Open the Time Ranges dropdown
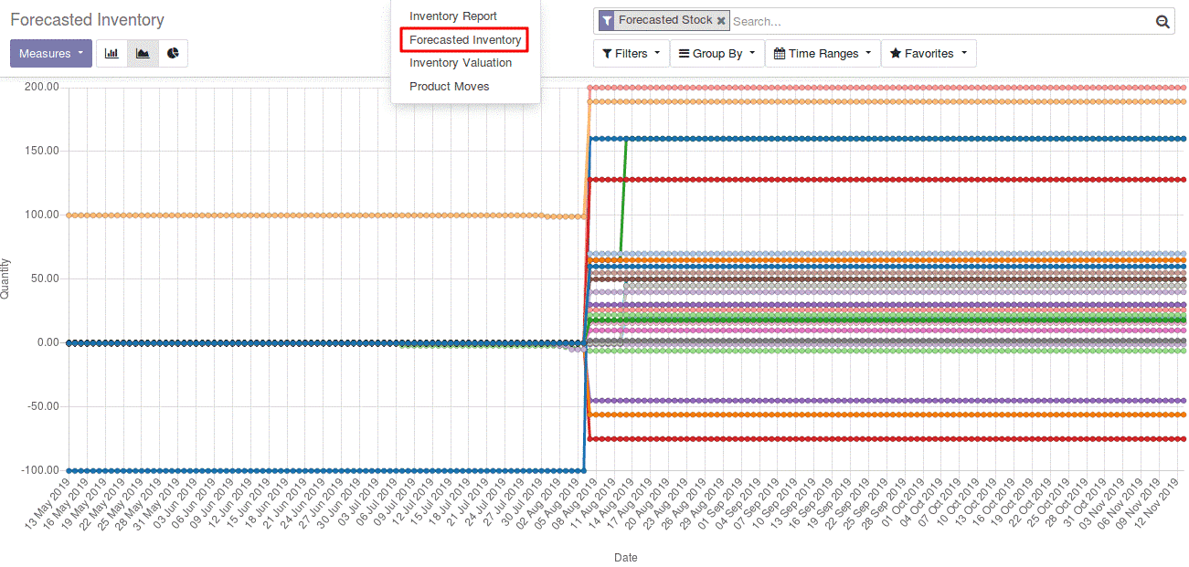Screen dimensions: 1189x567 [x=823, y=54]
